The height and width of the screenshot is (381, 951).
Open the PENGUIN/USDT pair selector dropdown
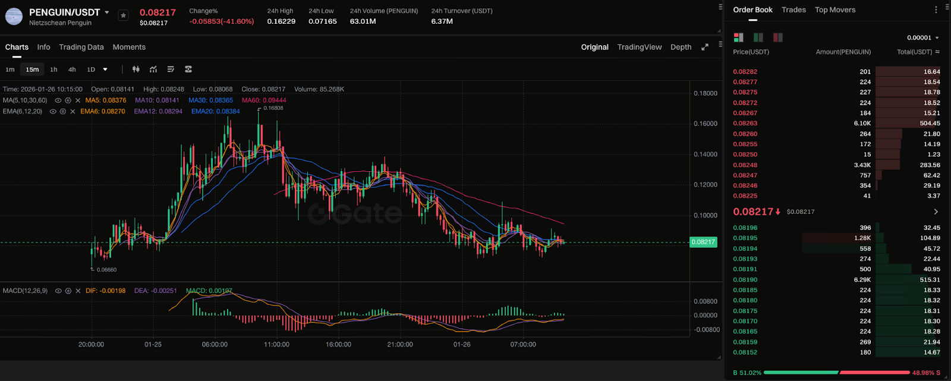tap(107, 12)
